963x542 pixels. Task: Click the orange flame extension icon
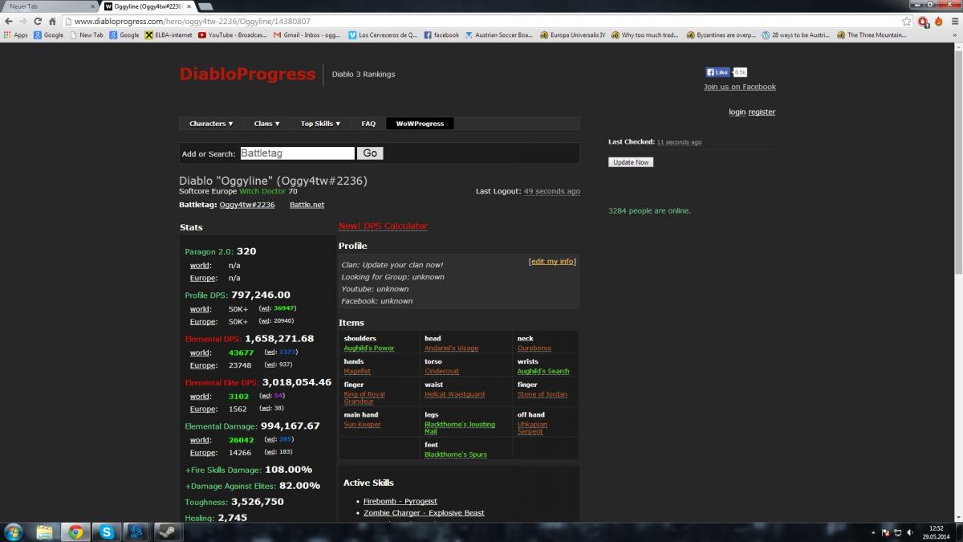click(x=938, y=22)
